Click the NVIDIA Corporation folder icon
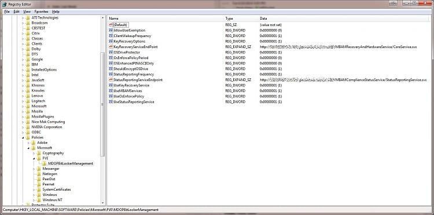This screenshot has height=215, width=434. tap(28, 127)
